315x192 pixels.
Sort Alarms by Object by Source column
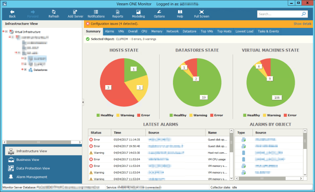click(278, 132)
